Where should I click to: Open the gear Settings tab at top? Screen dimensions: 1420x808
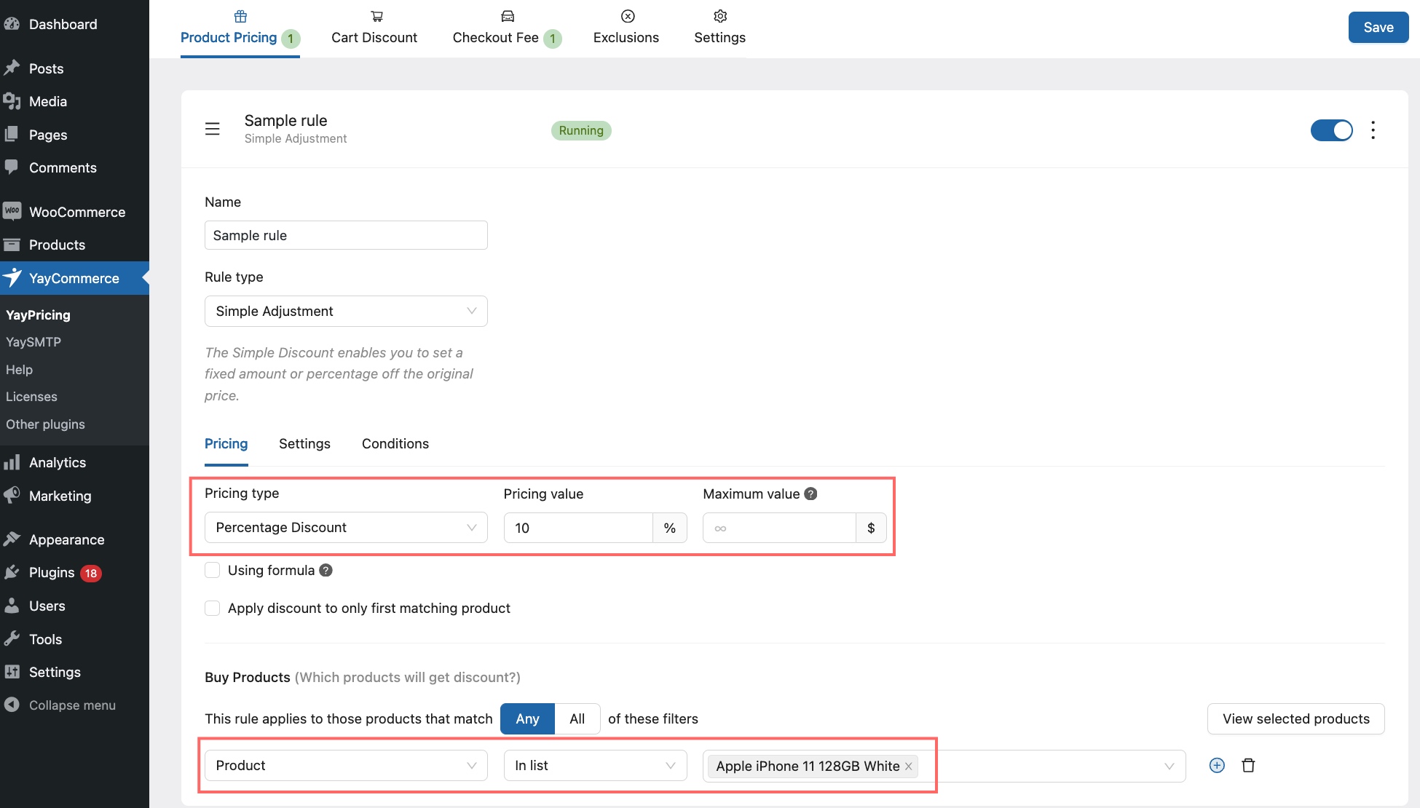719,28
